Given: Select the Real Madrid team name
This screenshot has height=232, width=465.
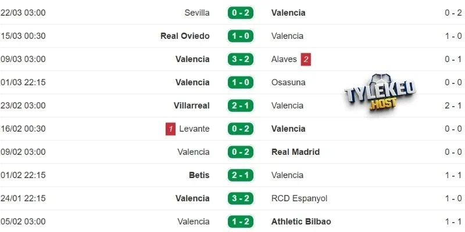Looking at the screenshot, I should click(x=295, y=152).
